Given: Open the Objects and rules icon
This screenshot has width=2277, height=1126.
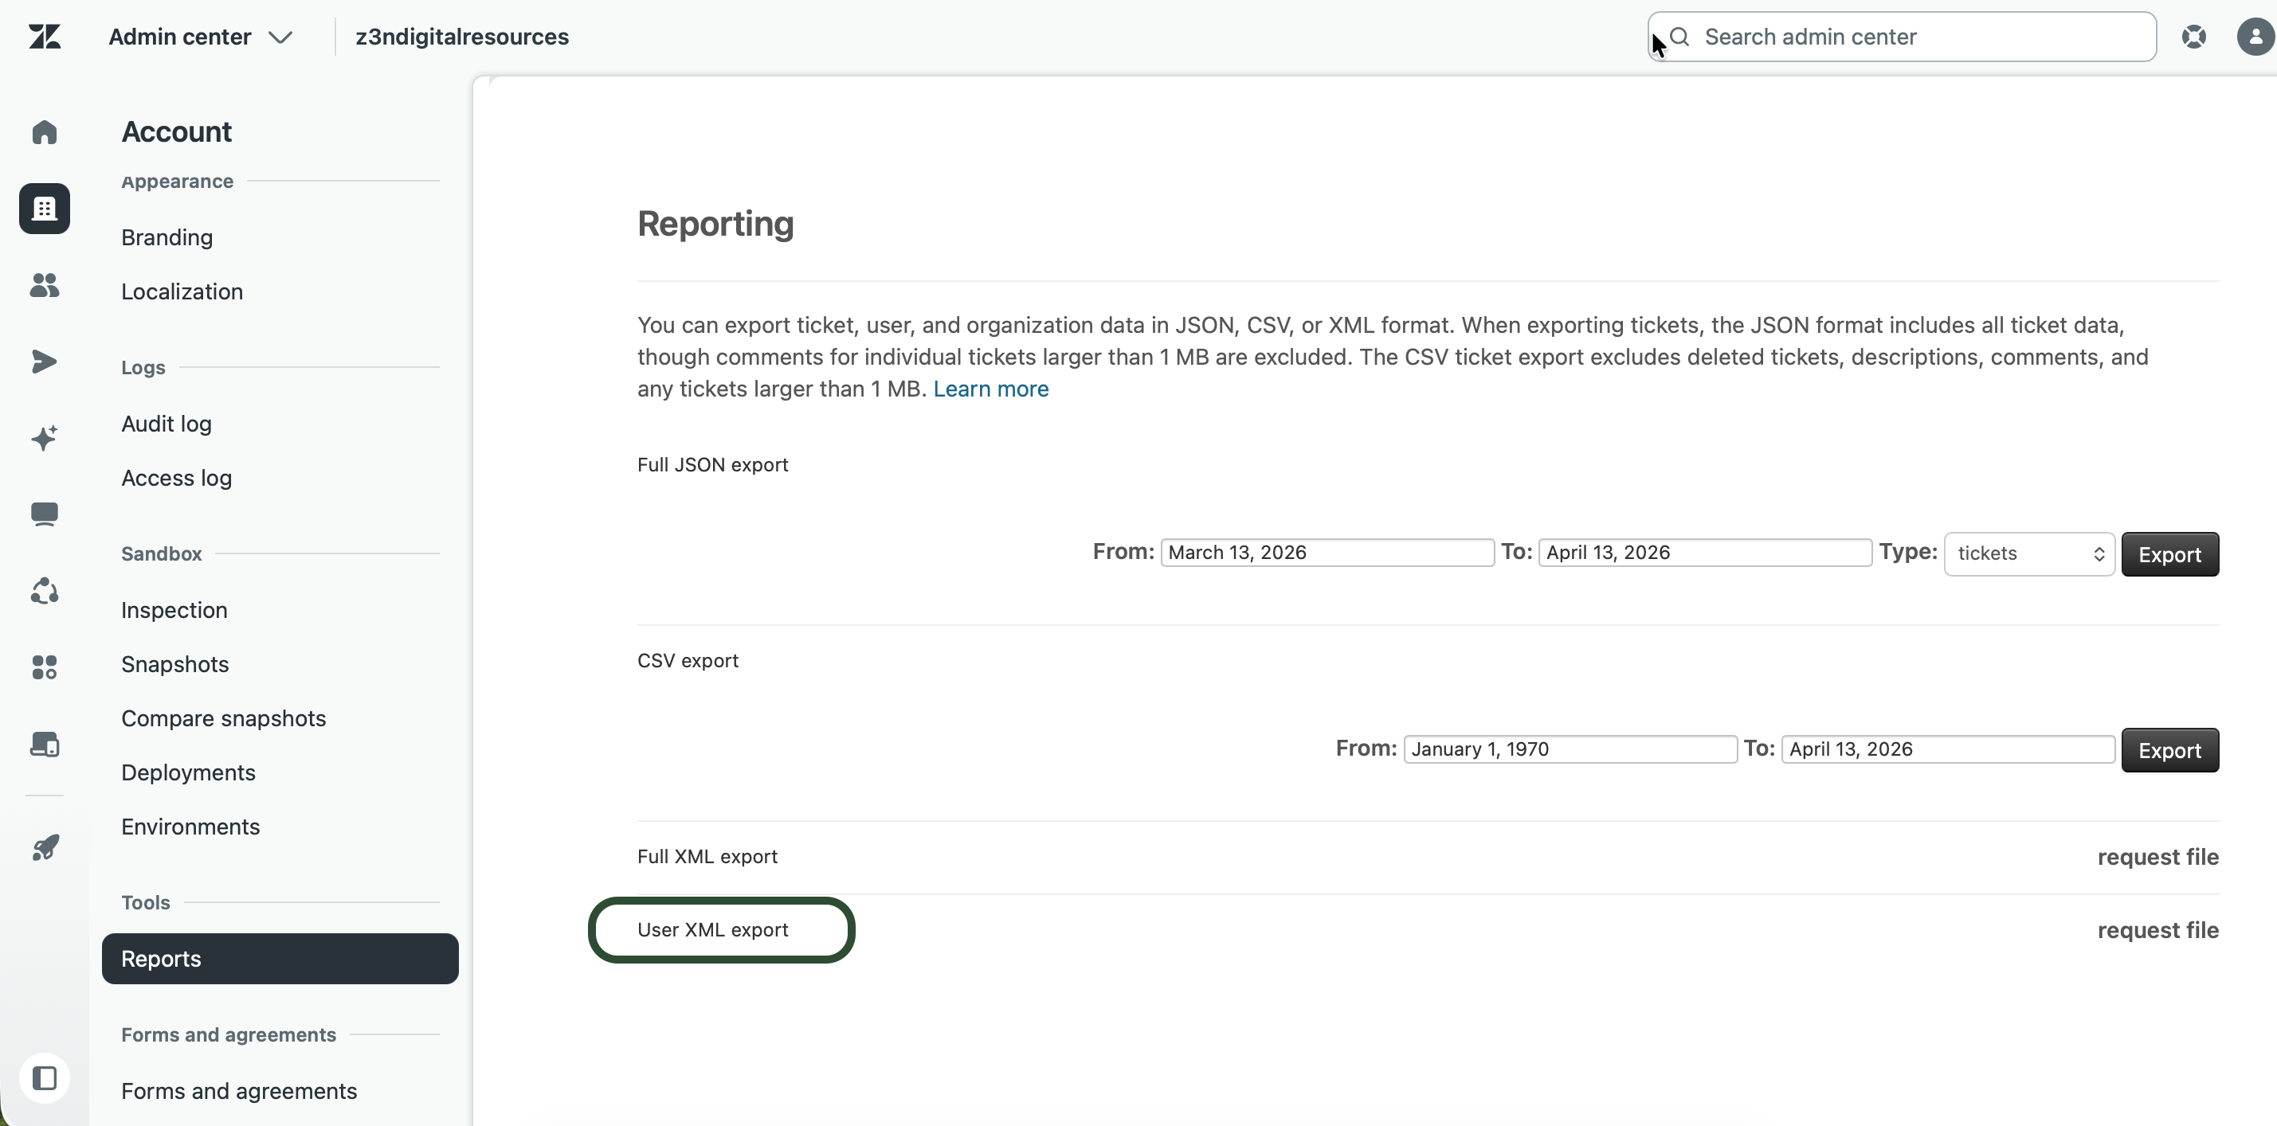Looking at the screenshot, I should click(44, 590).
